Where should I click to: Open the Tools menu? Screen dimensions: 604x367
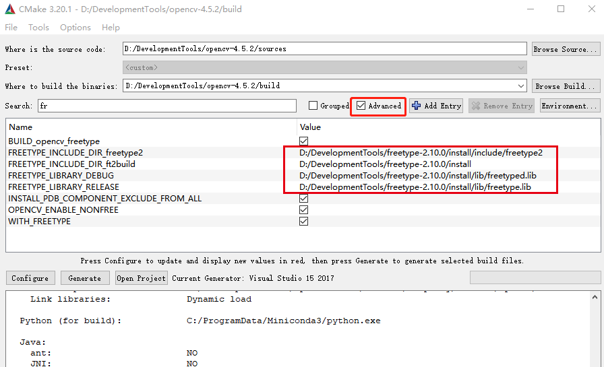point(38,28)
